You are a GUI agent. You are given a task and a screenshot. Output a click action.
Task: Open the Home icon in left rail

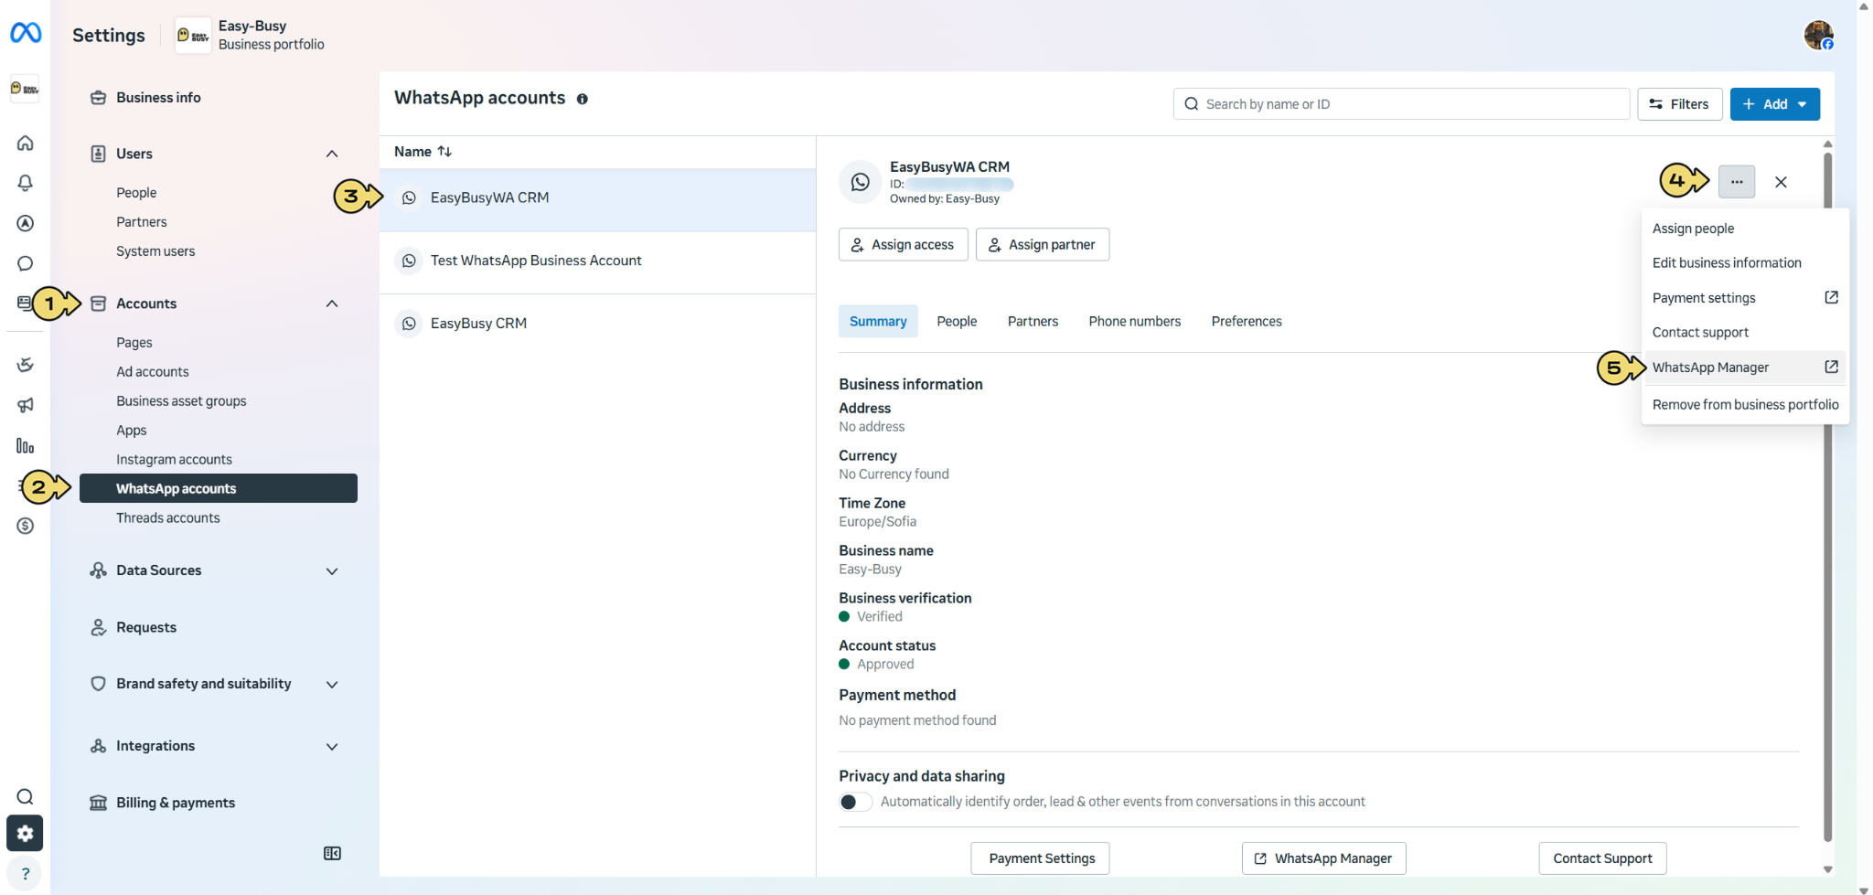26,143
